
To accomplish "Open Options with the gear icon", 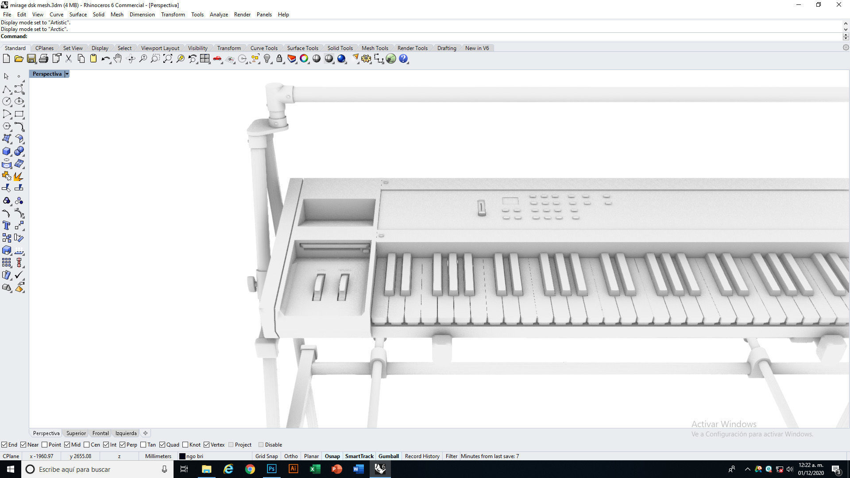I will tap(366, 59).
